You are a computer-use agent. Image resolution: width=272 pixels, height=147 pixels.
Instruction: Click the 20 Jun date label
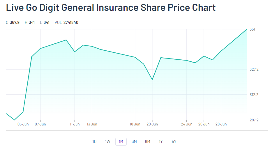[152, 124]
